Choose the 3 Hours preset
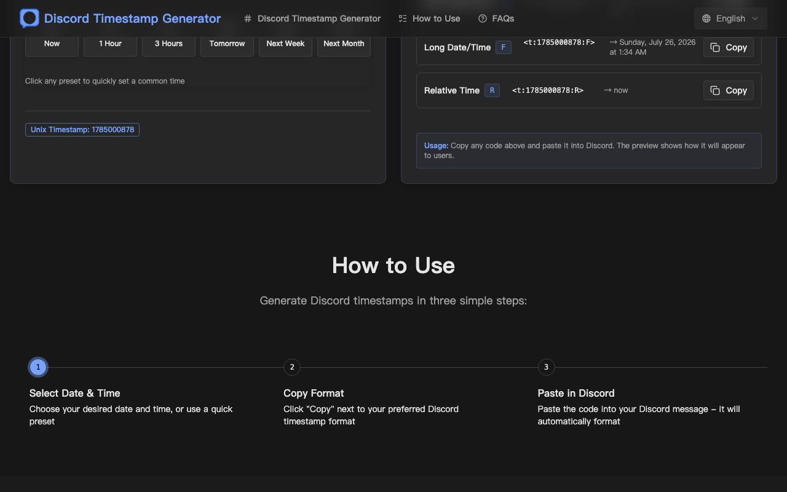This screenshot has width=787, height=492. click(168, 44)
